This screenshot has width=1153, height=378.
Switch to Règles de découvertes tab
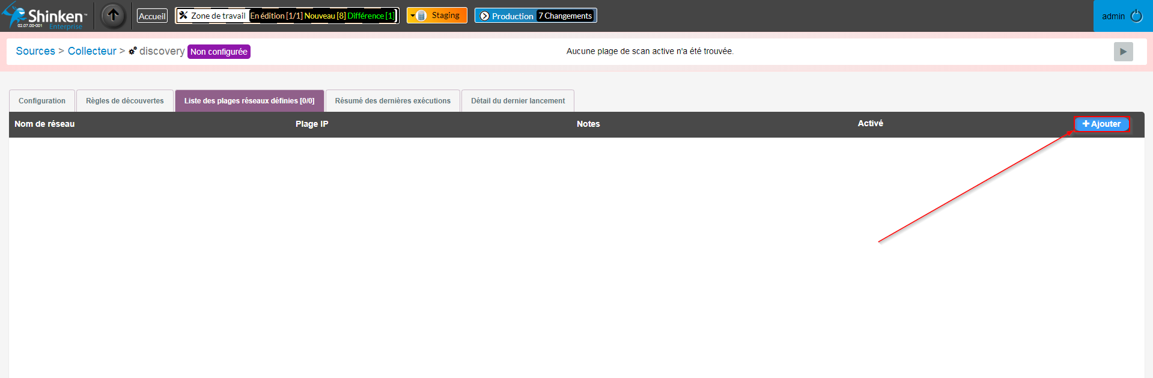[124, 101]
